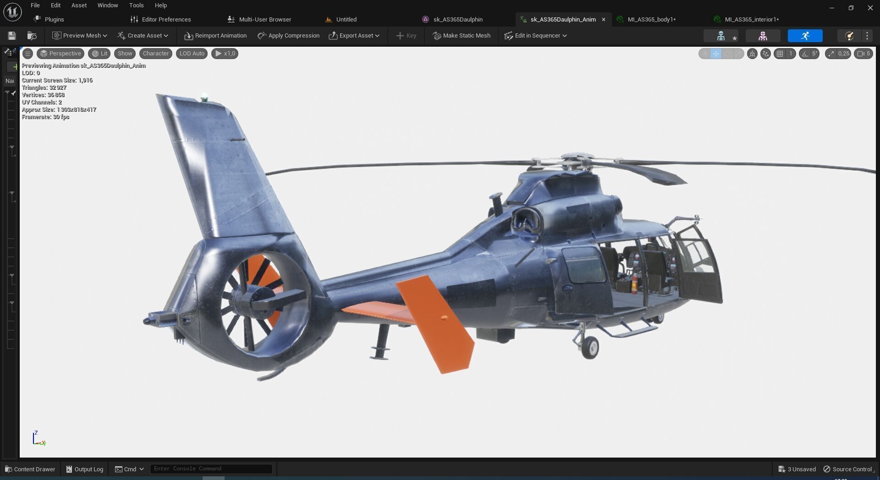Toggle surface snapping icon
The height and width of the screenshot is (480, 880).
click(x=765, y=54)
